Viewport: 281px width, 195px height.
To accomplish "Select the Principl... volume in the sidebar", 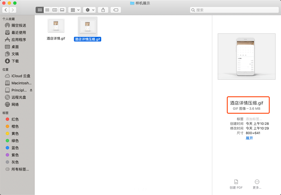I will coord(16,90).
